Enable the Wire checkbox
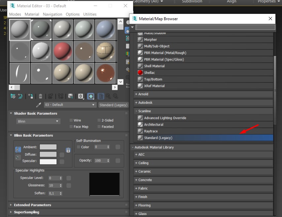The height and width of the screenshot is (217, 282). coord(71,120)
